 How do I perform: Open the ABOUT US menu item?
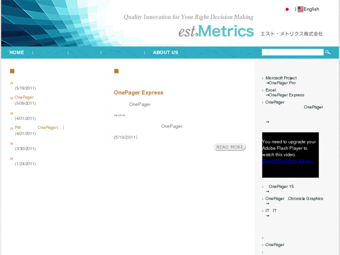pos(166,52)
